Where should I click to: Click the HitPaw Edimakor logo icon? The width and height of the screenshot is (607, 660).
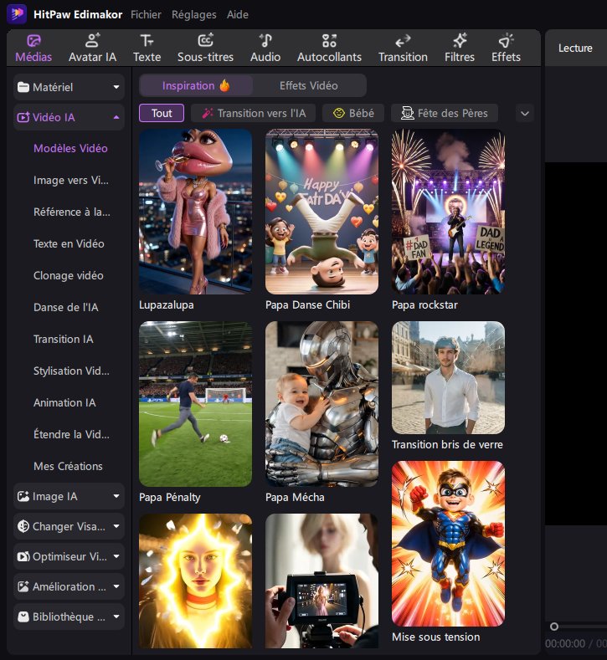pos(17,14)
